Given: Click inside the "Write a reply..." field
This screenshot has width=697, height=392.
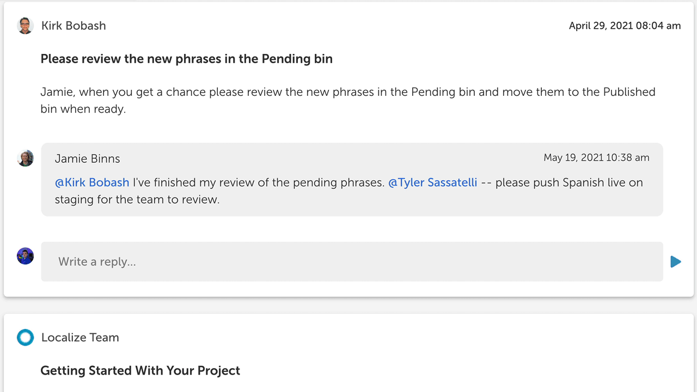Looking at the screenshot, I should pyautogui.click(x=352, y=262).
